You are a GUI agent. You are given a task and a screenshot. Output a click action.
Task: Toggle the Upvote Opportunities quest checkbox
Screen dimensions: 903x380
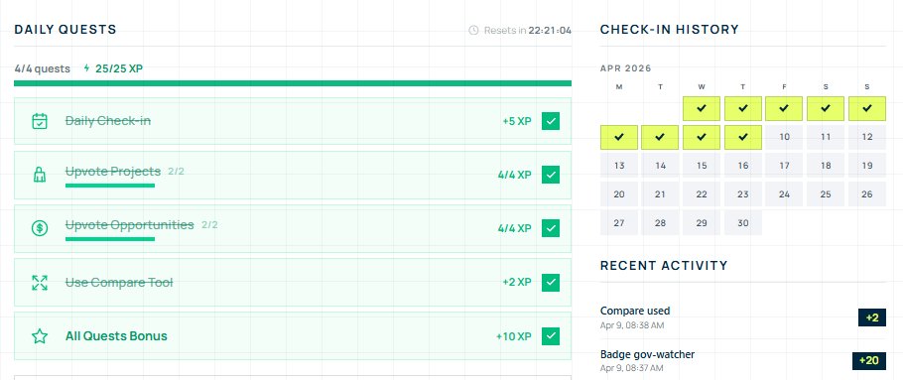(x=551, y=228)
